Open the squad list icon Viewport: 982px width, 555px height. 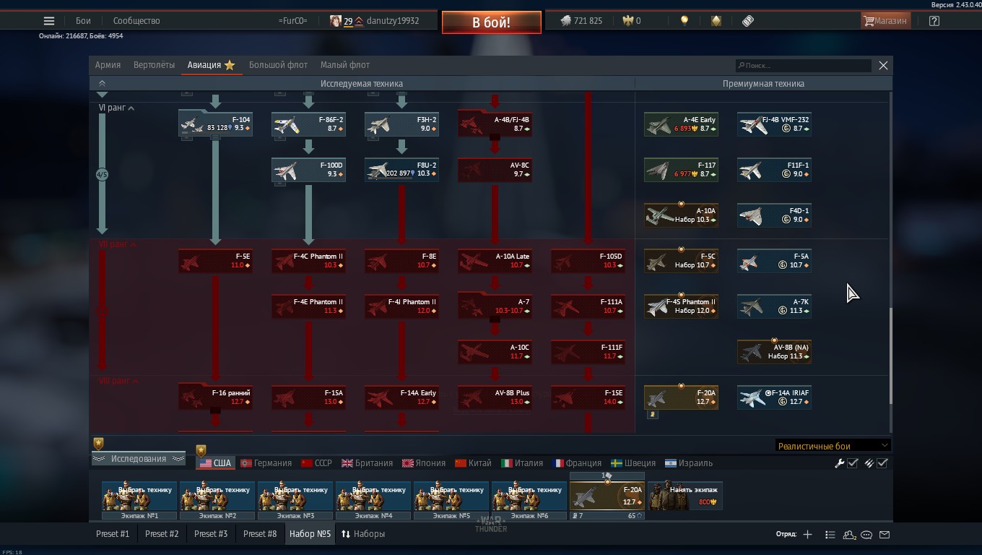(x=830, y=535)
